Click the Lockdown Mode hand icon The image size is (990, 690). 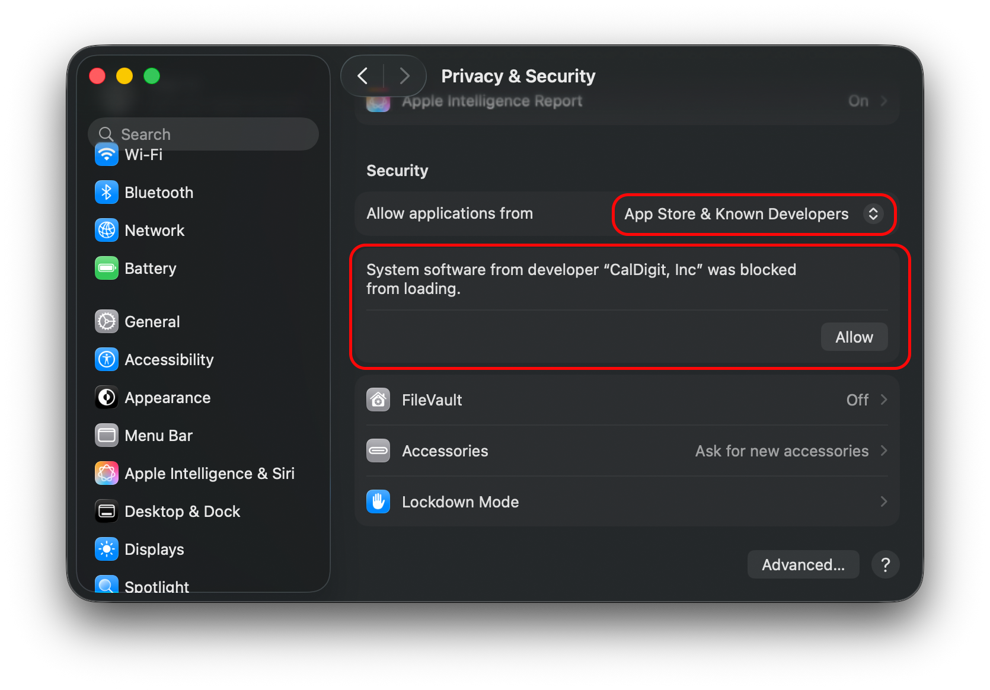(378, 502)
